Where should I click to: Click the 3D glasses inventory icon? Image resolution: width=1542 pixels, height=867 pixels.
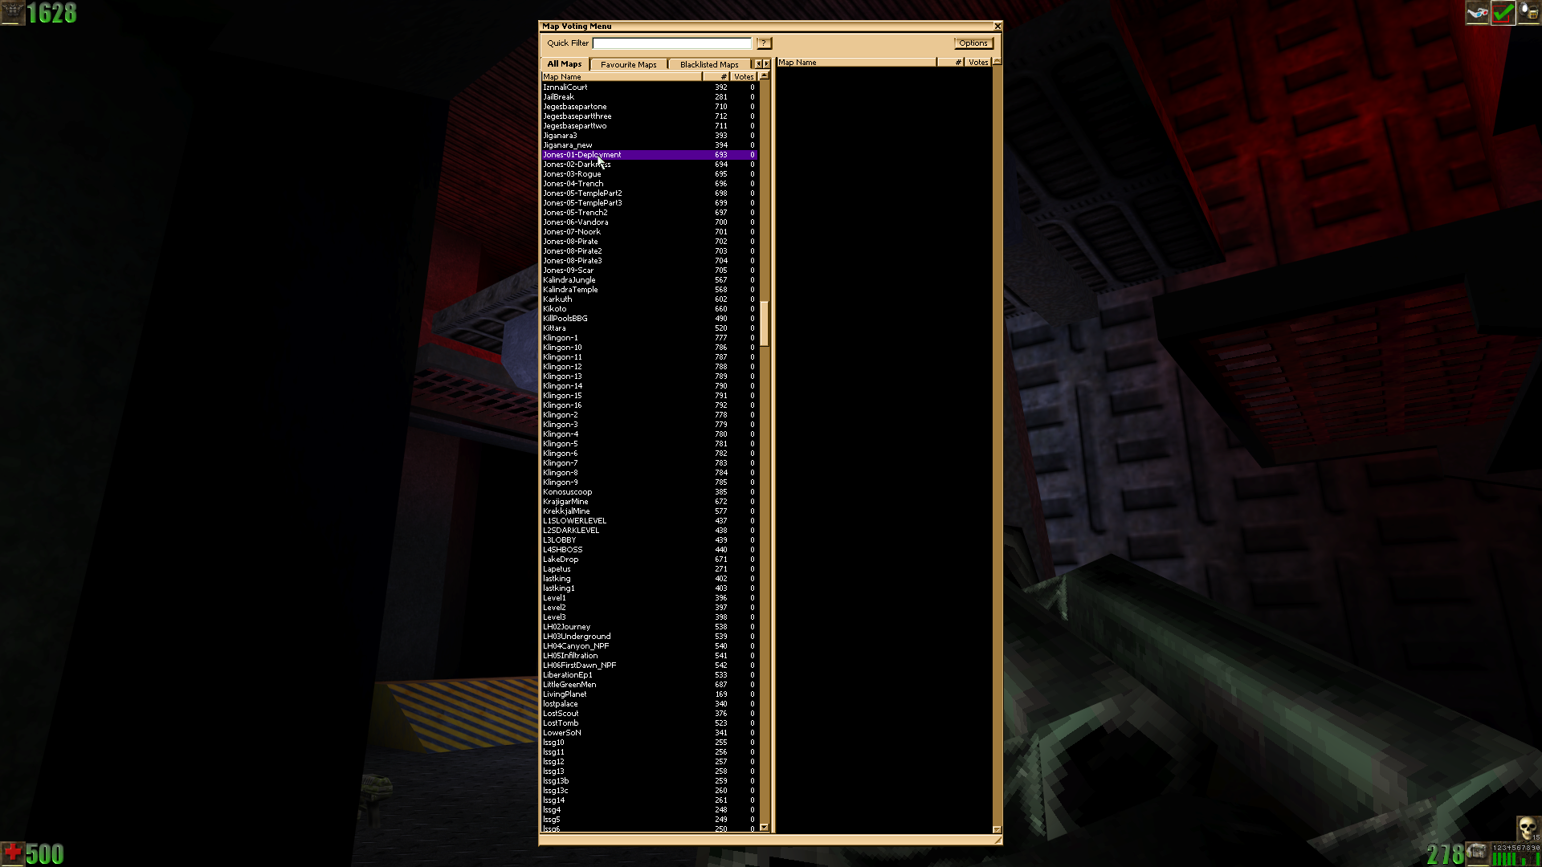point(1477,13)
